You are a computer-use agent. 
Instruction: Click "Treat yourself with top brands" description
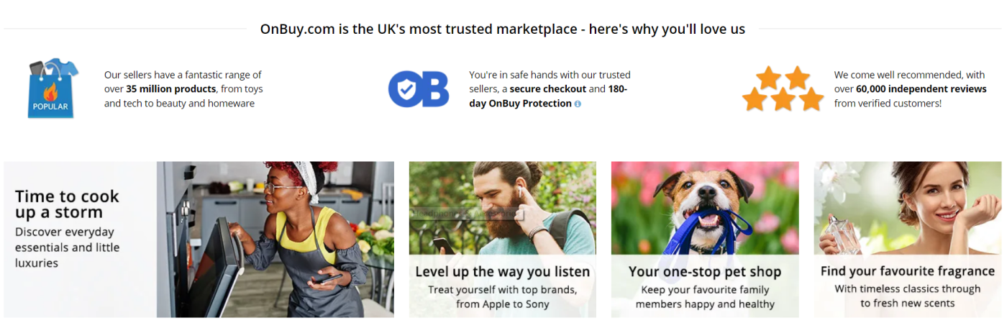tap(502, 290)
